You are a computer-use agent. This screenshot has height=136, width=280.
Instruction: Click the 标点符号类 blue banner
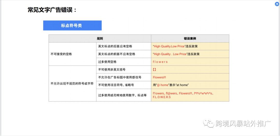(72, 26)
